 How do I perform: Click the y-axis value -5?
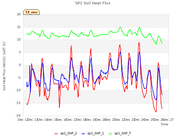pyautogui.click(x=19, y=78)
